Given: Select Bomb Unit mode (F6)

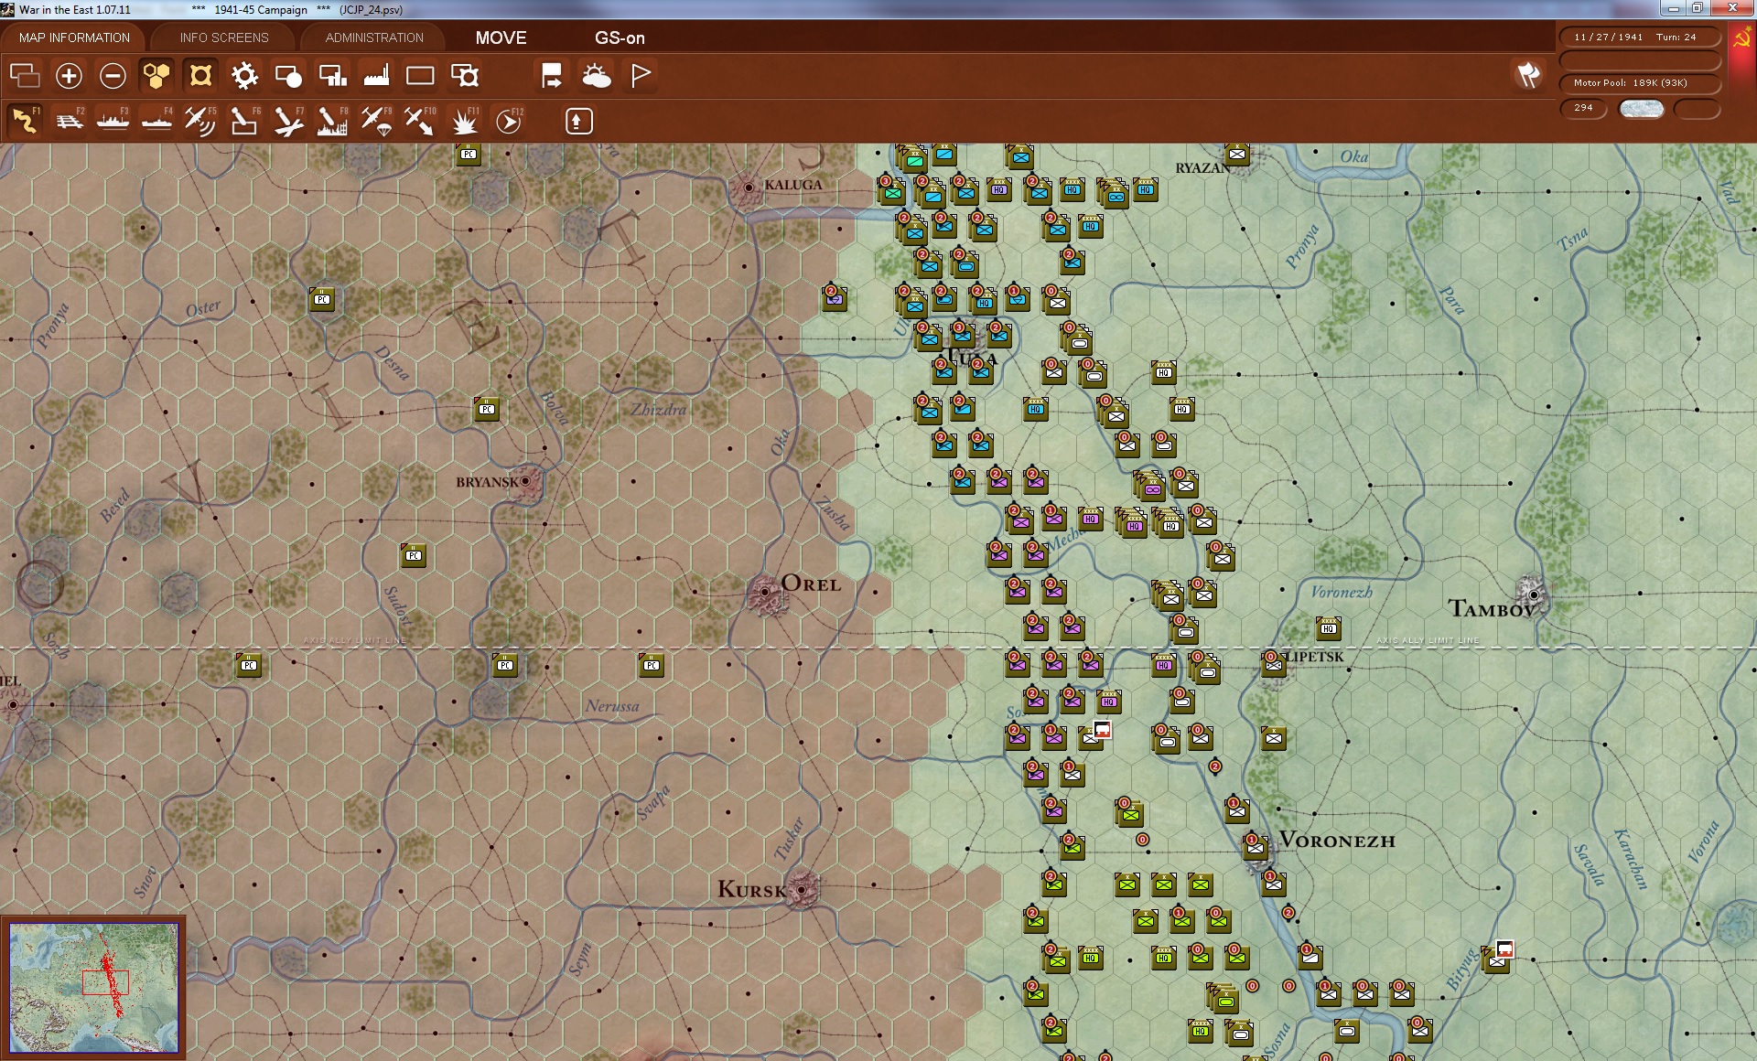Looking at the screenshot, I should click(x=244, y=121).
